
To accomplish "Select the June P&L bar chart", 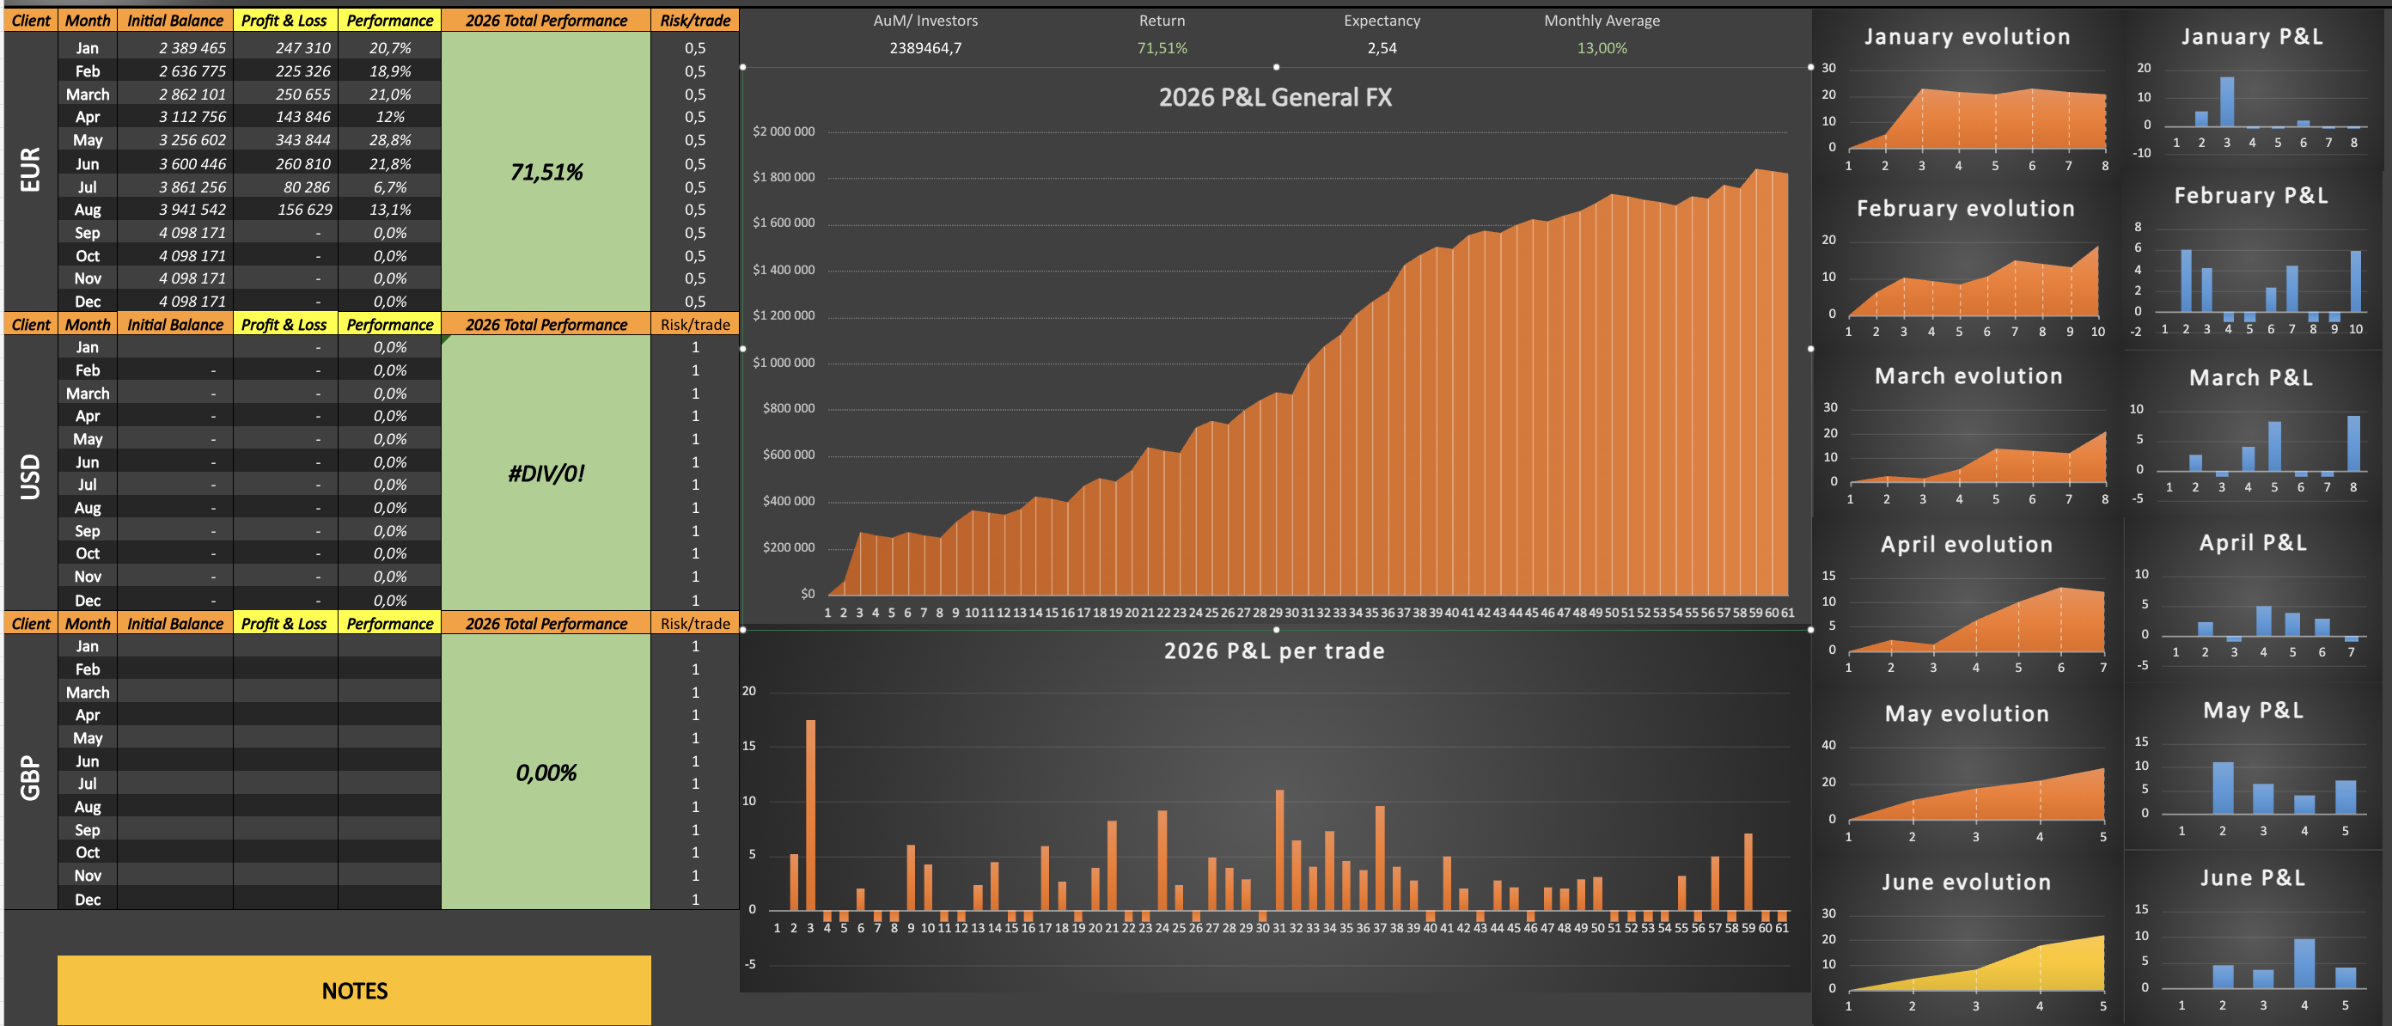I will click(x=2252, y=938).
